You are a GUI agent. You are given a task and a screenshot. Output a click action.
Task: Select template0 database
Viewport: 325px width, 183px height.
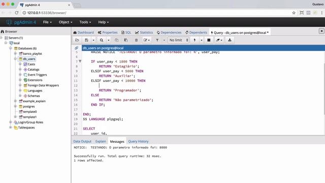point(29,112)
